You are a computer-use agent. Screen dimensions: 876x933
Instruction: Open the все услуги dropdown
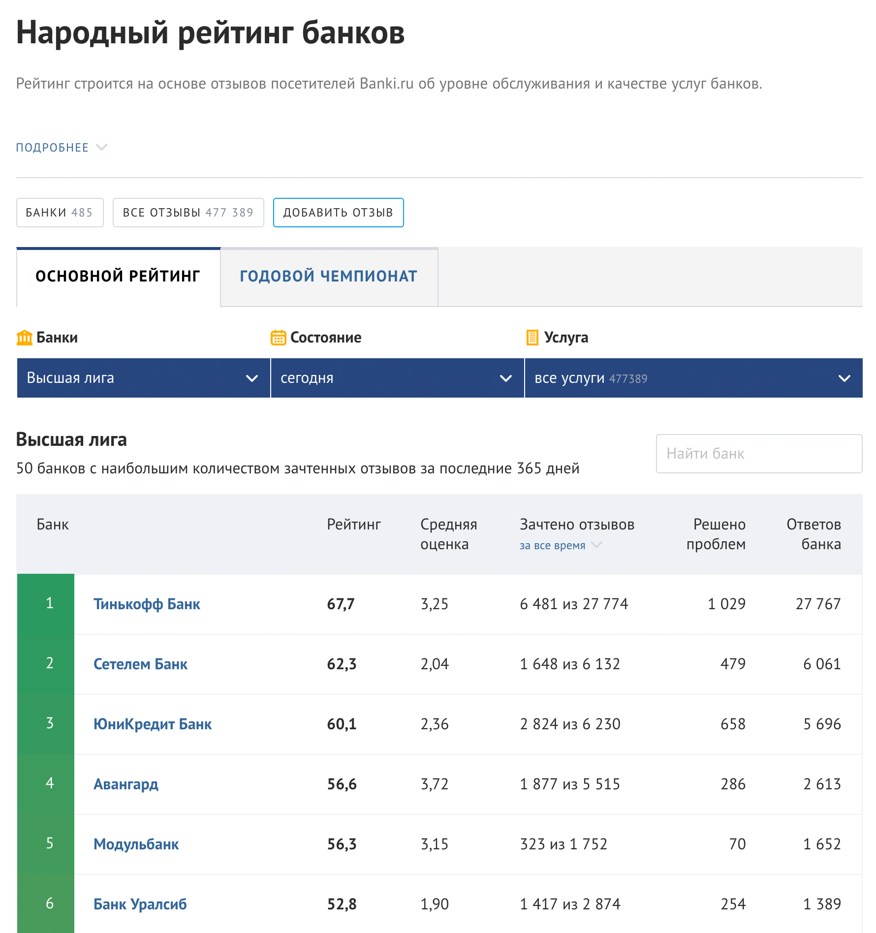(x=693, y=378)
